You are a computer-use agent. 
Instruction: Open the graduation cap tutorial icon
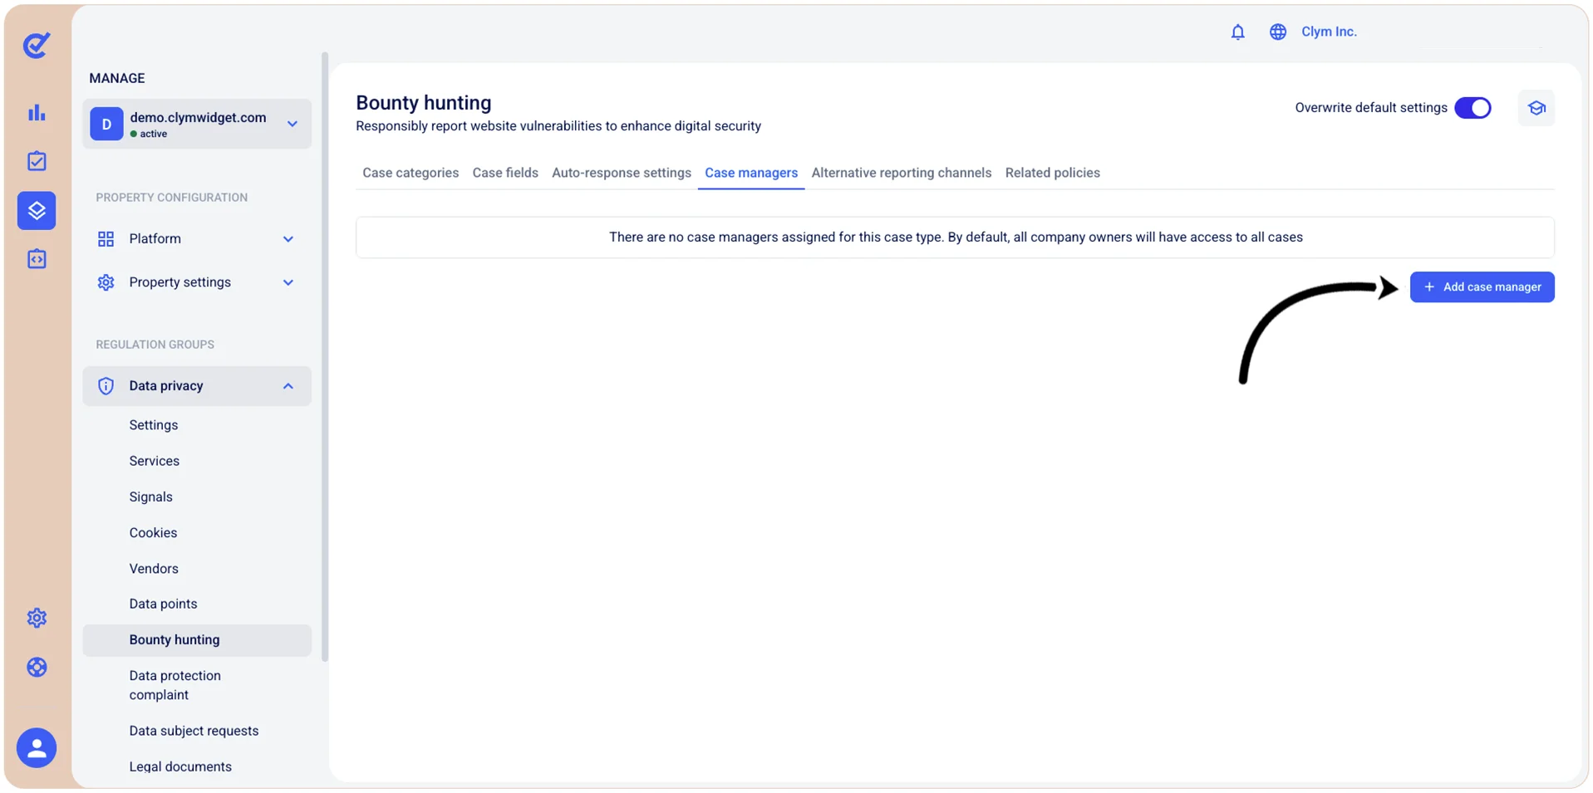click(x=1536, y=108)
